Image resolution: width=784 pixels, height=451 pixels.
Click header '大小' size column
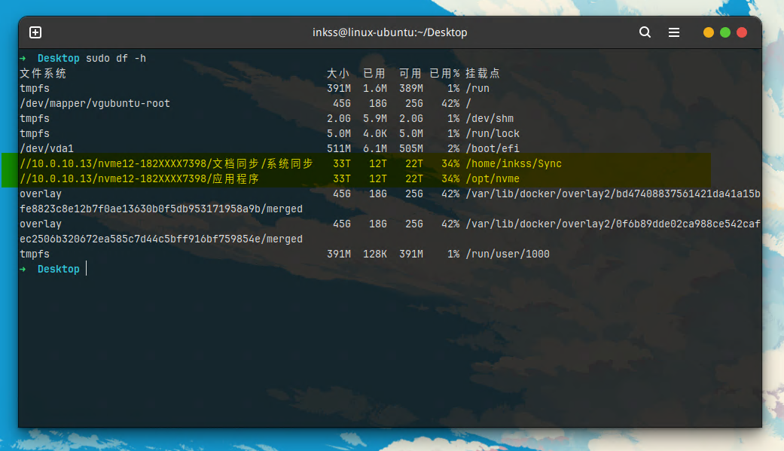click(338, 74)
